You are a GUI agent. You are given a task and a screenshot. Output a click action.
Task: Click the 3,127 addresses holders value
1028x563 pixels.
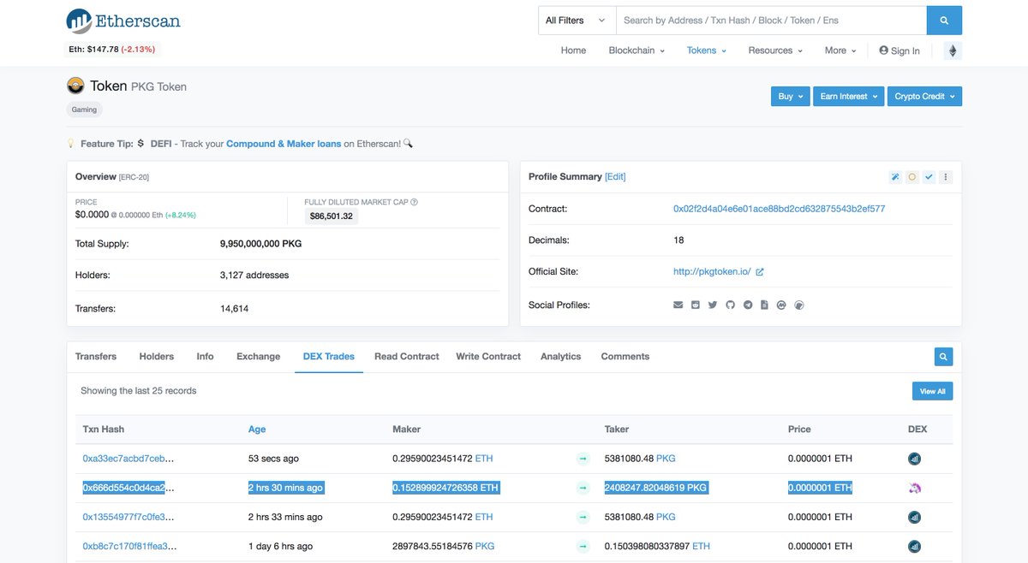click(254, 276)
